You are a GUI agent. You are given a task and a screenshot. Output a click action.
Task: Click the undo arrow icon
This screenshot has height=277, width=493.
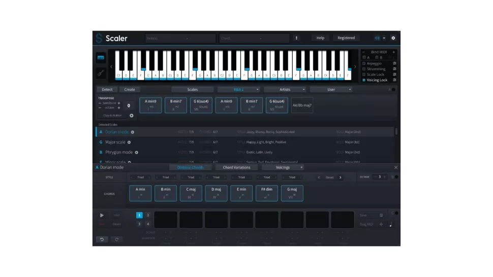point(102,239)
